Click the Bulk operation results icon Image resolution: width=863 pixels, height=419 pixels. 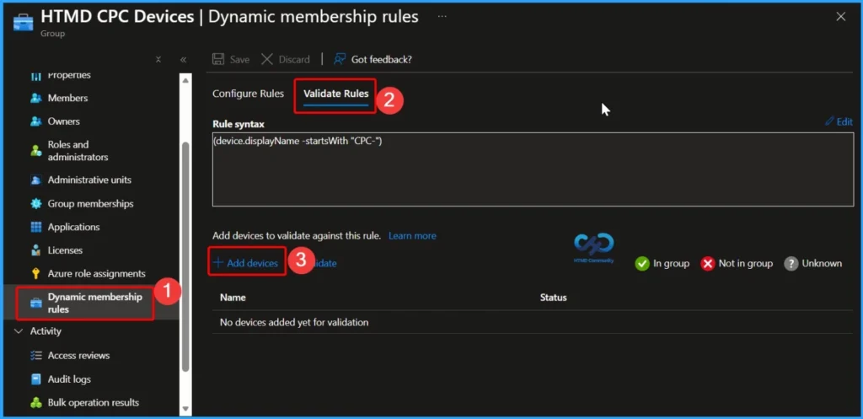tap(35, 402)
